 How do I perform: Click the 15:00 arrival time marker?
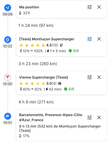pyautogui.click(x=8, y=84)
